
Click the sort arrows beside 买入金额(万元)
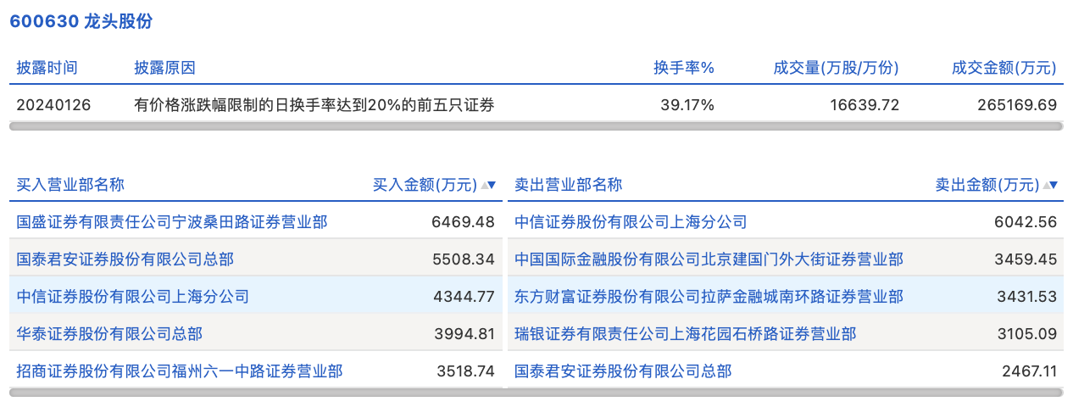click(x=488, y=185)
